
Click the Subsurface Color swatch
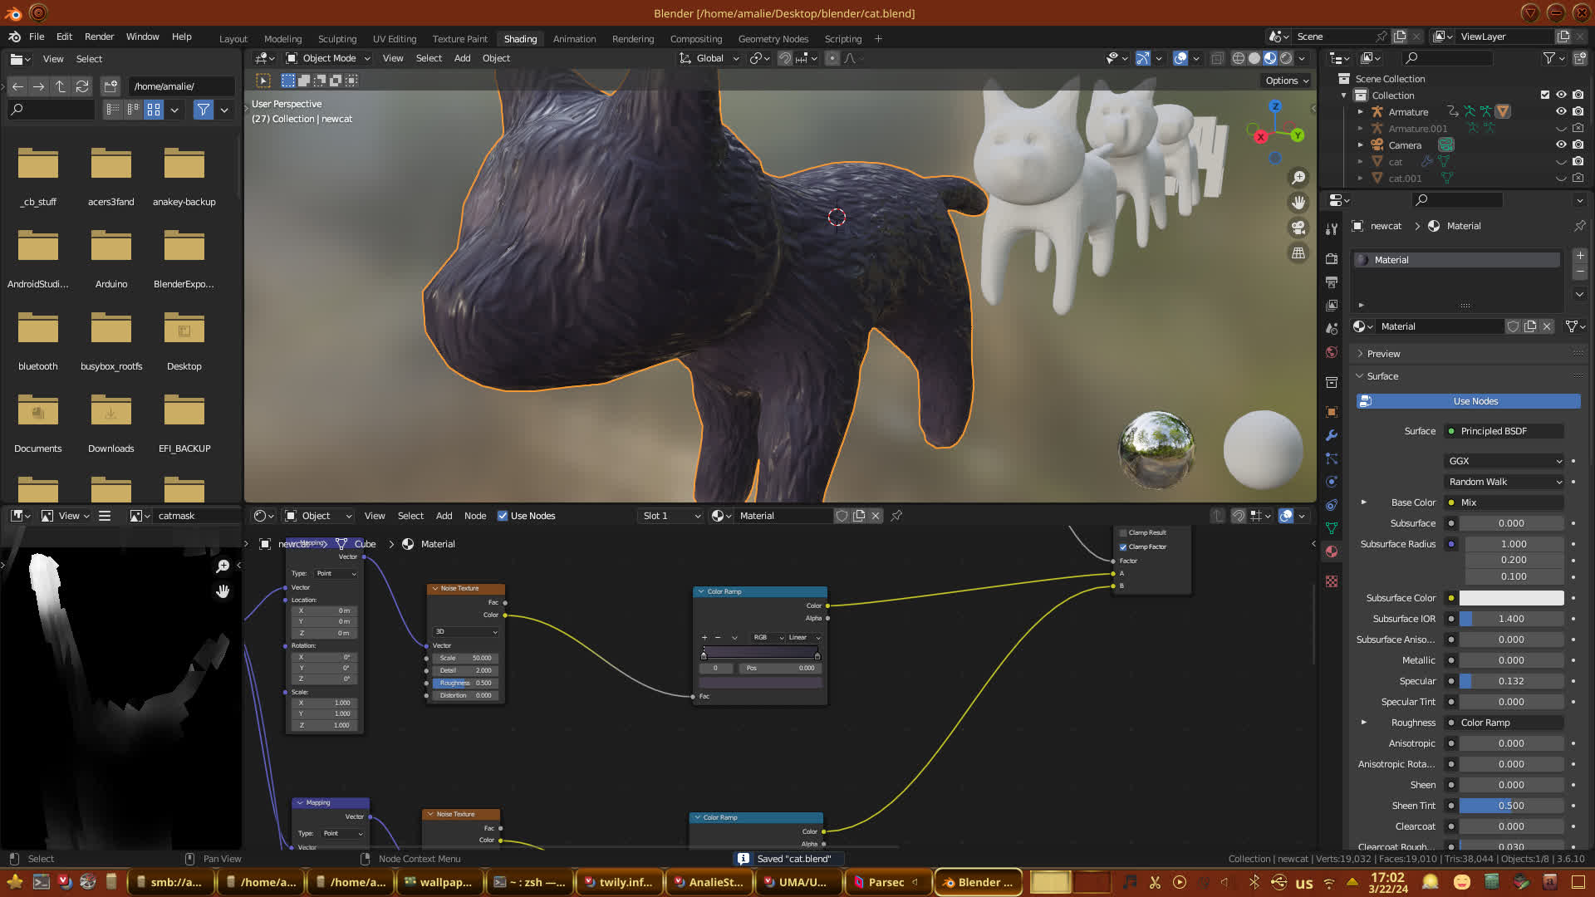(1511, 598)
